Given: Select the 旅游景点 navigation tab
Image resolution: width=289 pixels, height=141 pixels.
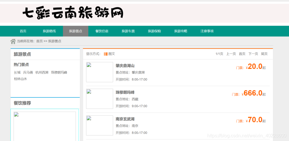Looking at the screenshot, I should (x=76, y=31).
